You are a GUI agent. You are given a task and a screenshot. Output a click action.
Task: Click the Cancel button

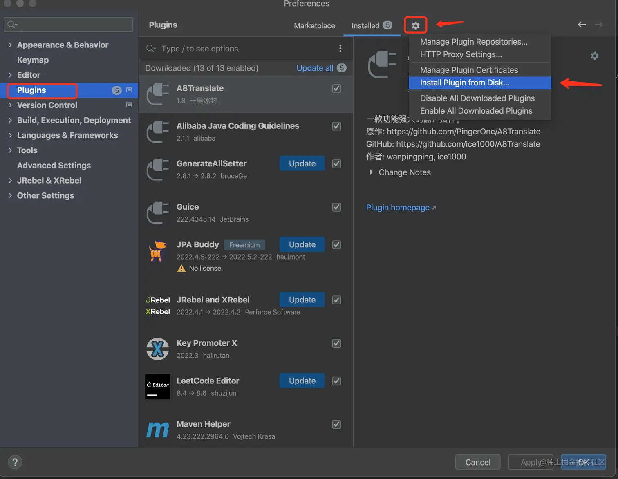[x=478, y=462]
